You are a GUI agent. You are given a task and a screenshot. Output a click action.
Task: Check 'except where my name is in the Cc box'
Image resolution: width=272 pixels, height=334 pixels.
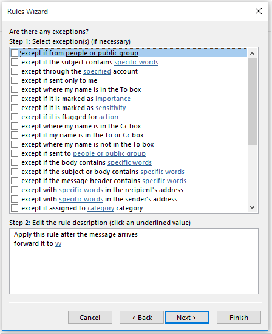(x=15, y=126)
